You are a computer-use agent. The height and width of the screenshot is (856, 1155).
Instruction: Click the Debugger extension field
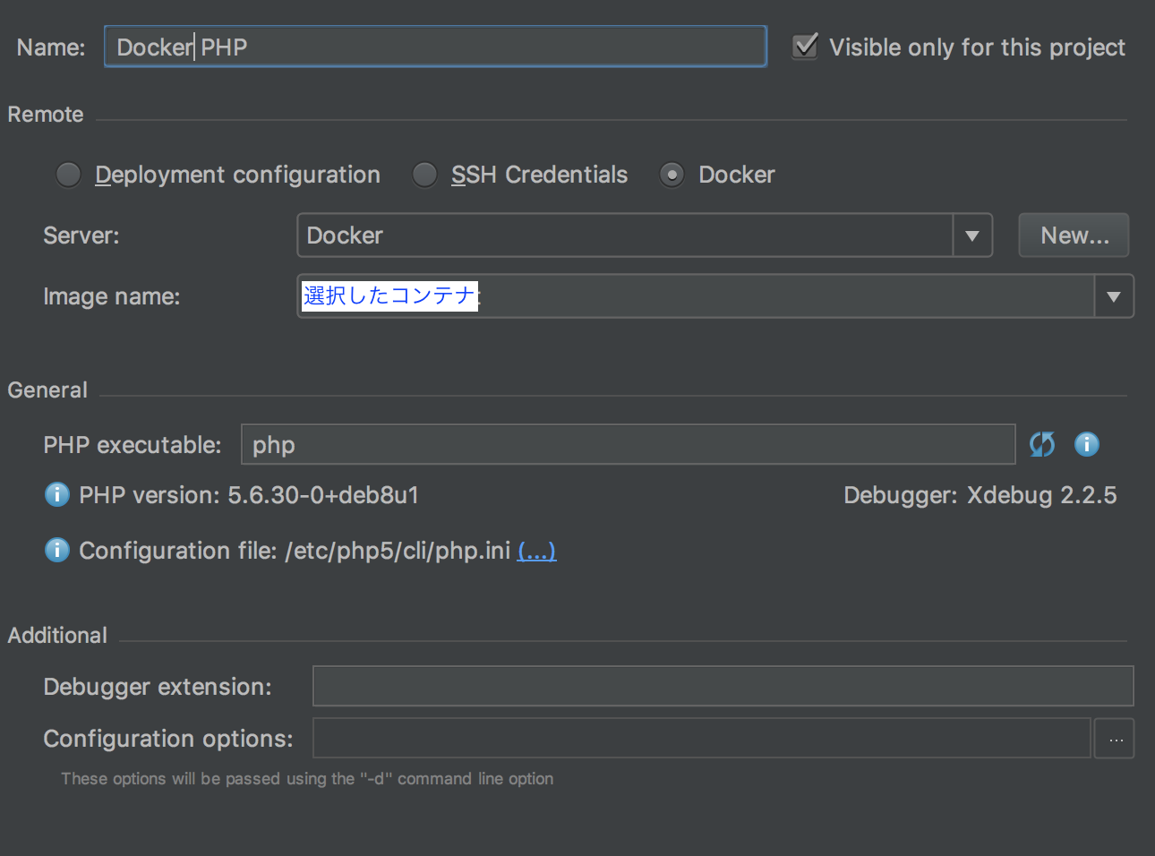(x=723, y=686)
